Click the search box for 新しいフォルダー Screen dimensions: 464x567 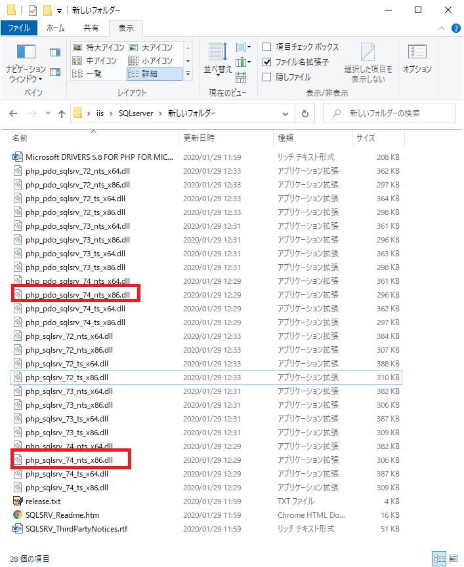[389, 113]
